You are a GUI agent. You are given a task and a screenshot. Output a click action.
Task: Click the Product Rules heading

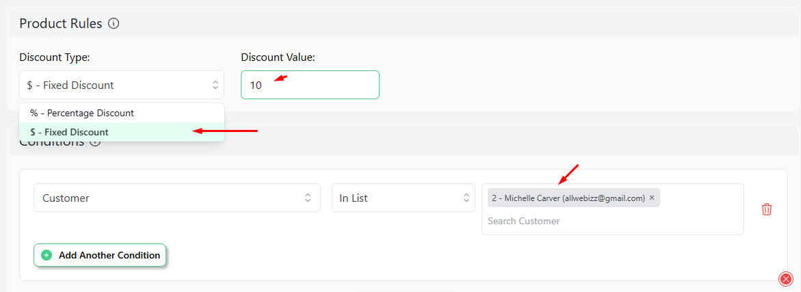pyautogui.click(x=61, y=23)
